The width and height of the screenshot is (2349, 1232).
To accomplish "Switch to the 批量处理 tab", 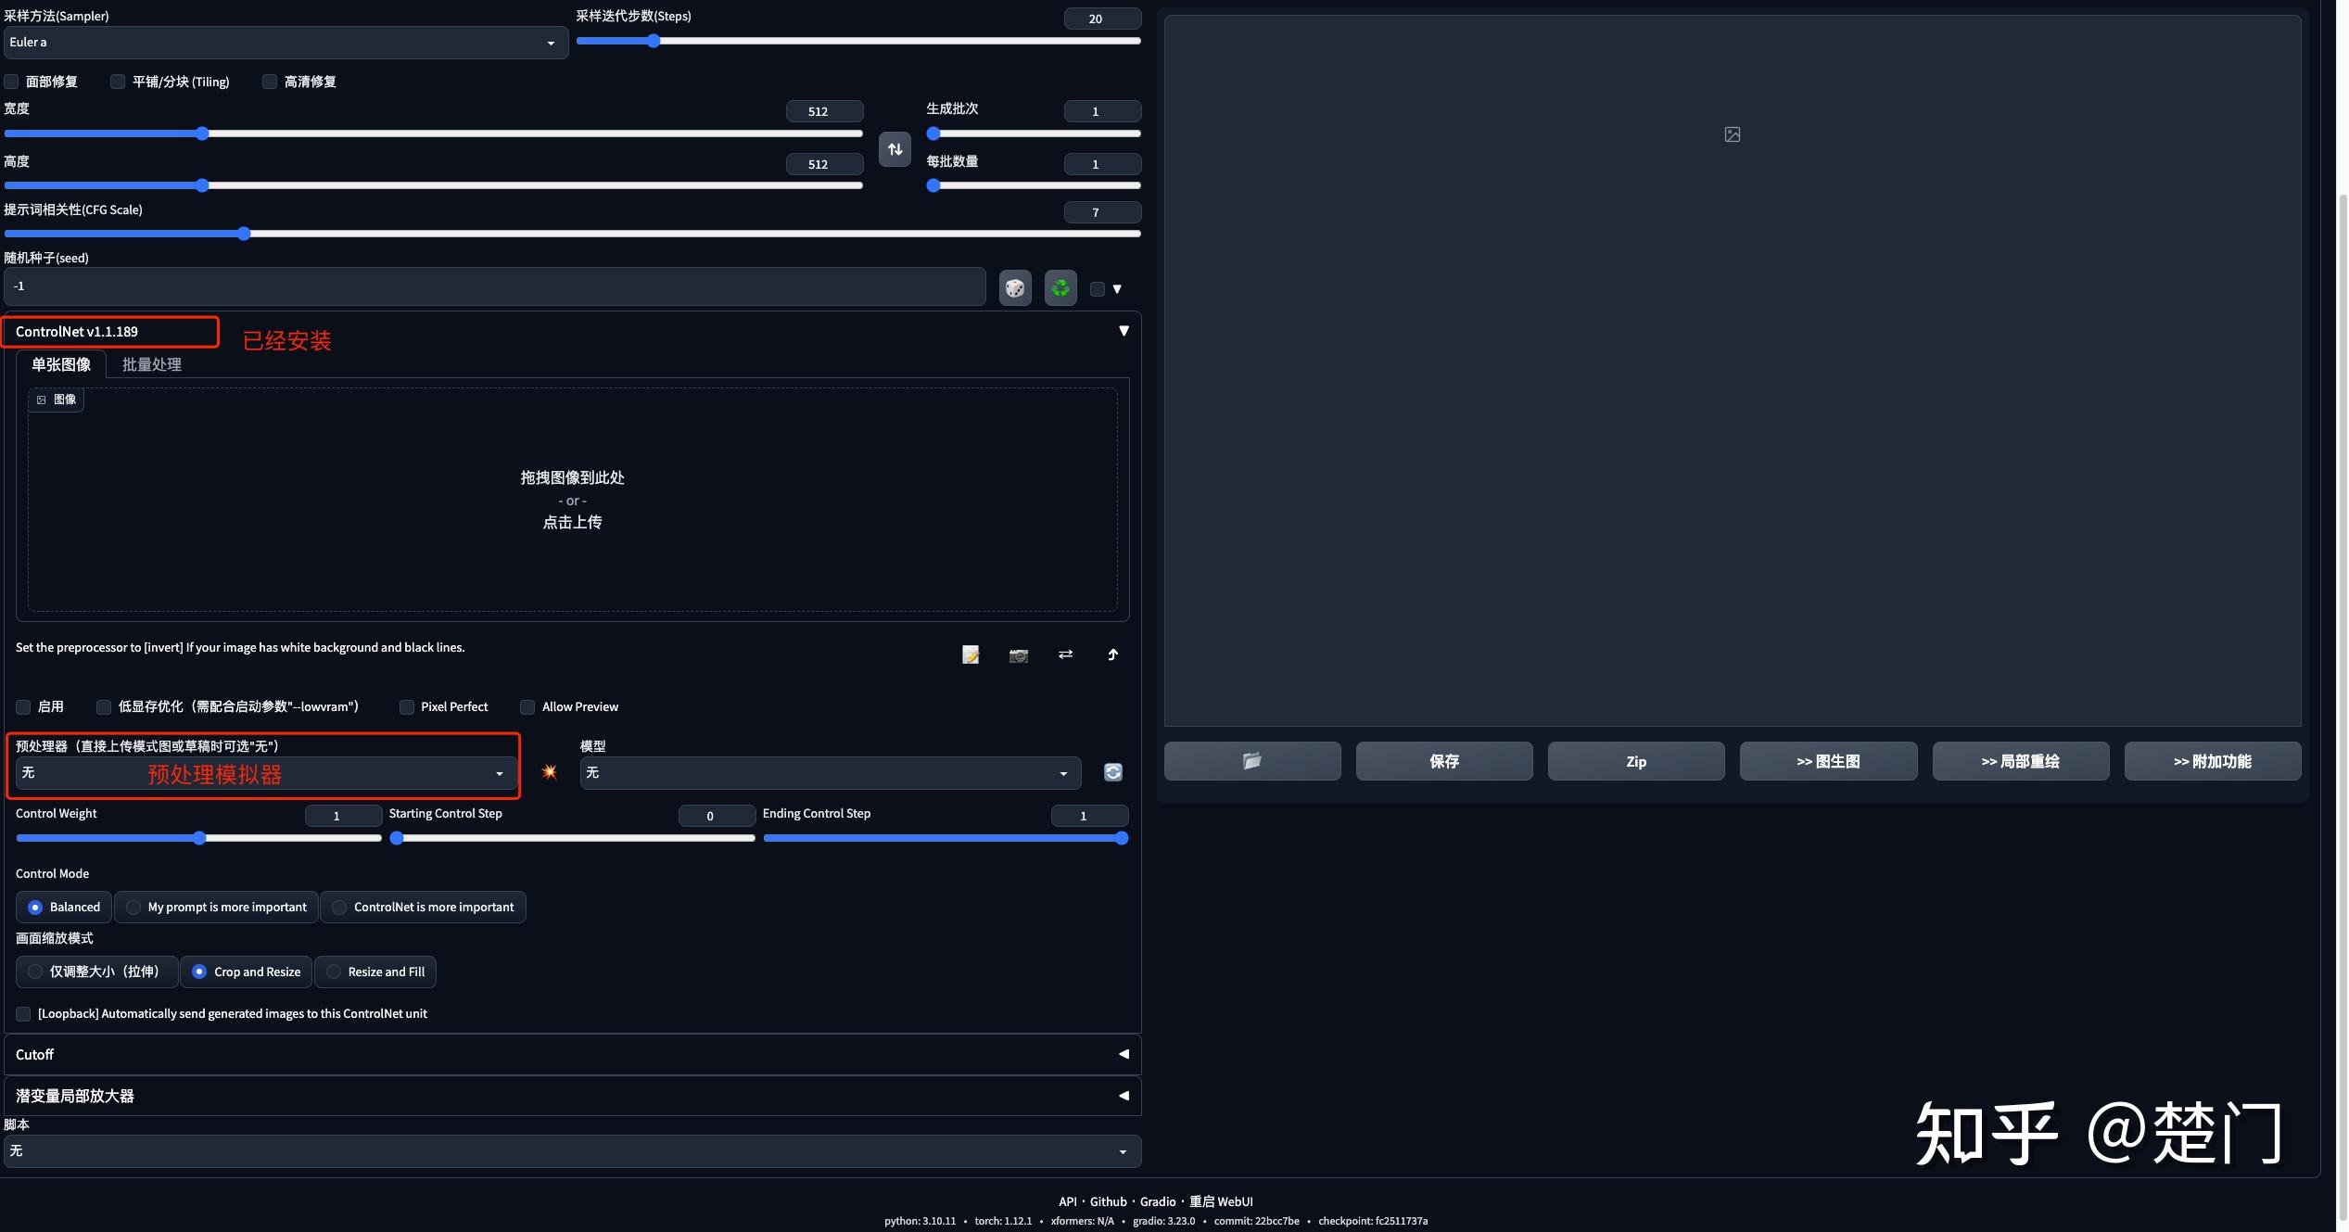I will (x=151, y=364).
